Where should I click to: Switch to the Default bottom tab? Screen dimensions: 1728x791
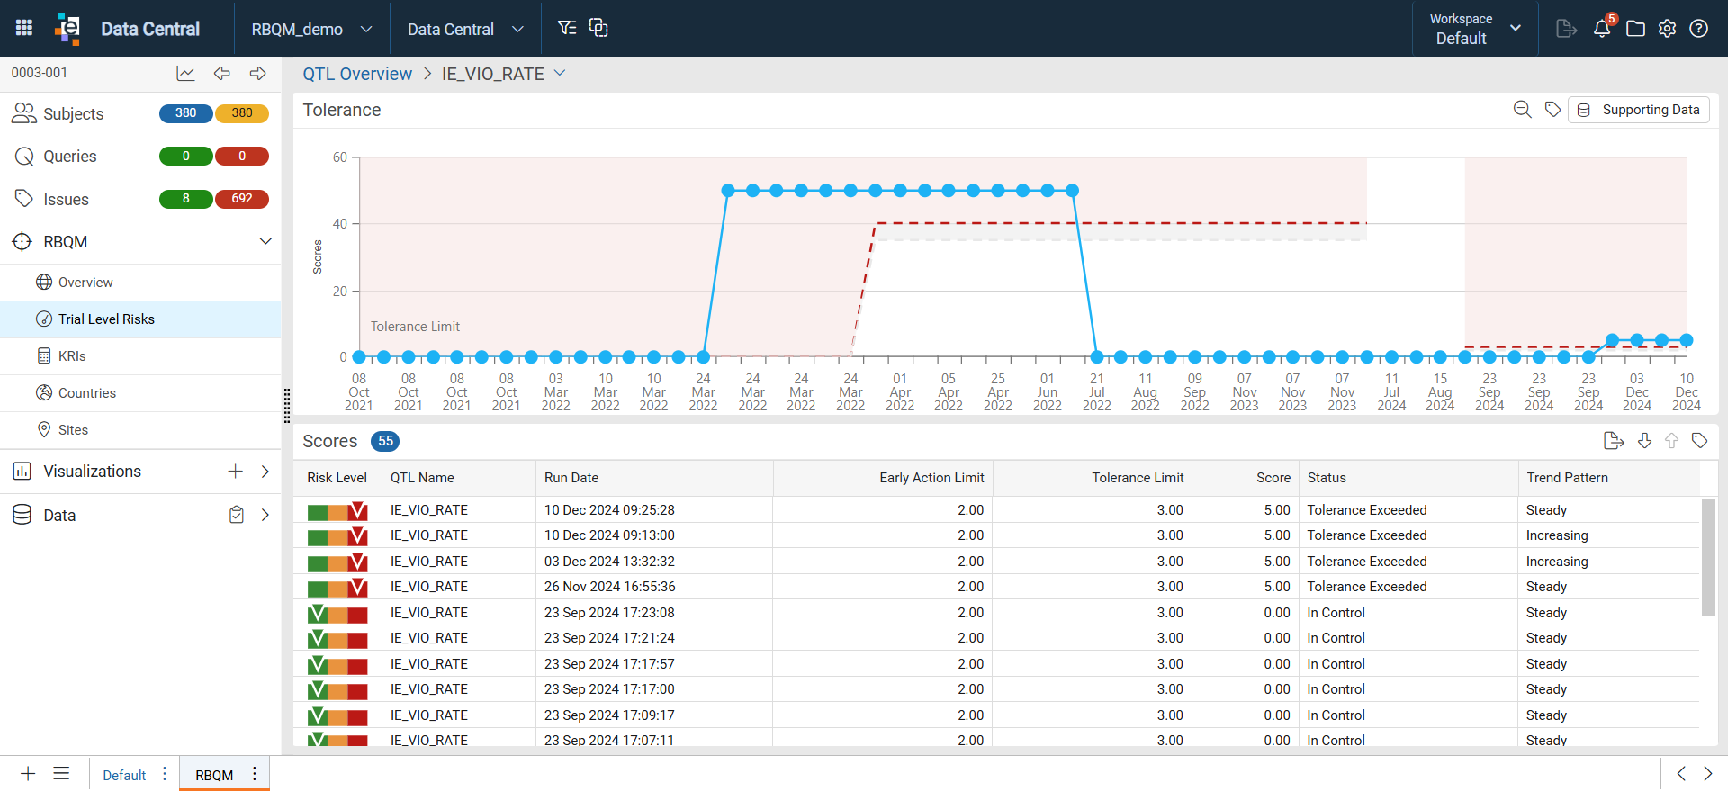point(124,775)
